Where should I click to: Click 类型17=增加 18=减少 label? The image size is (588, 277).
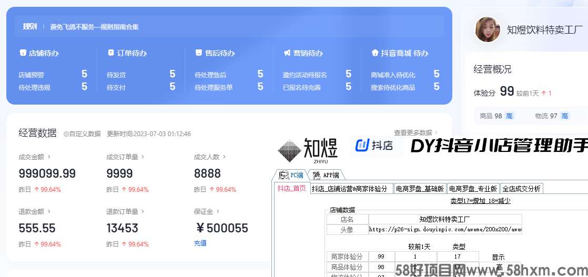pos(480,201)
